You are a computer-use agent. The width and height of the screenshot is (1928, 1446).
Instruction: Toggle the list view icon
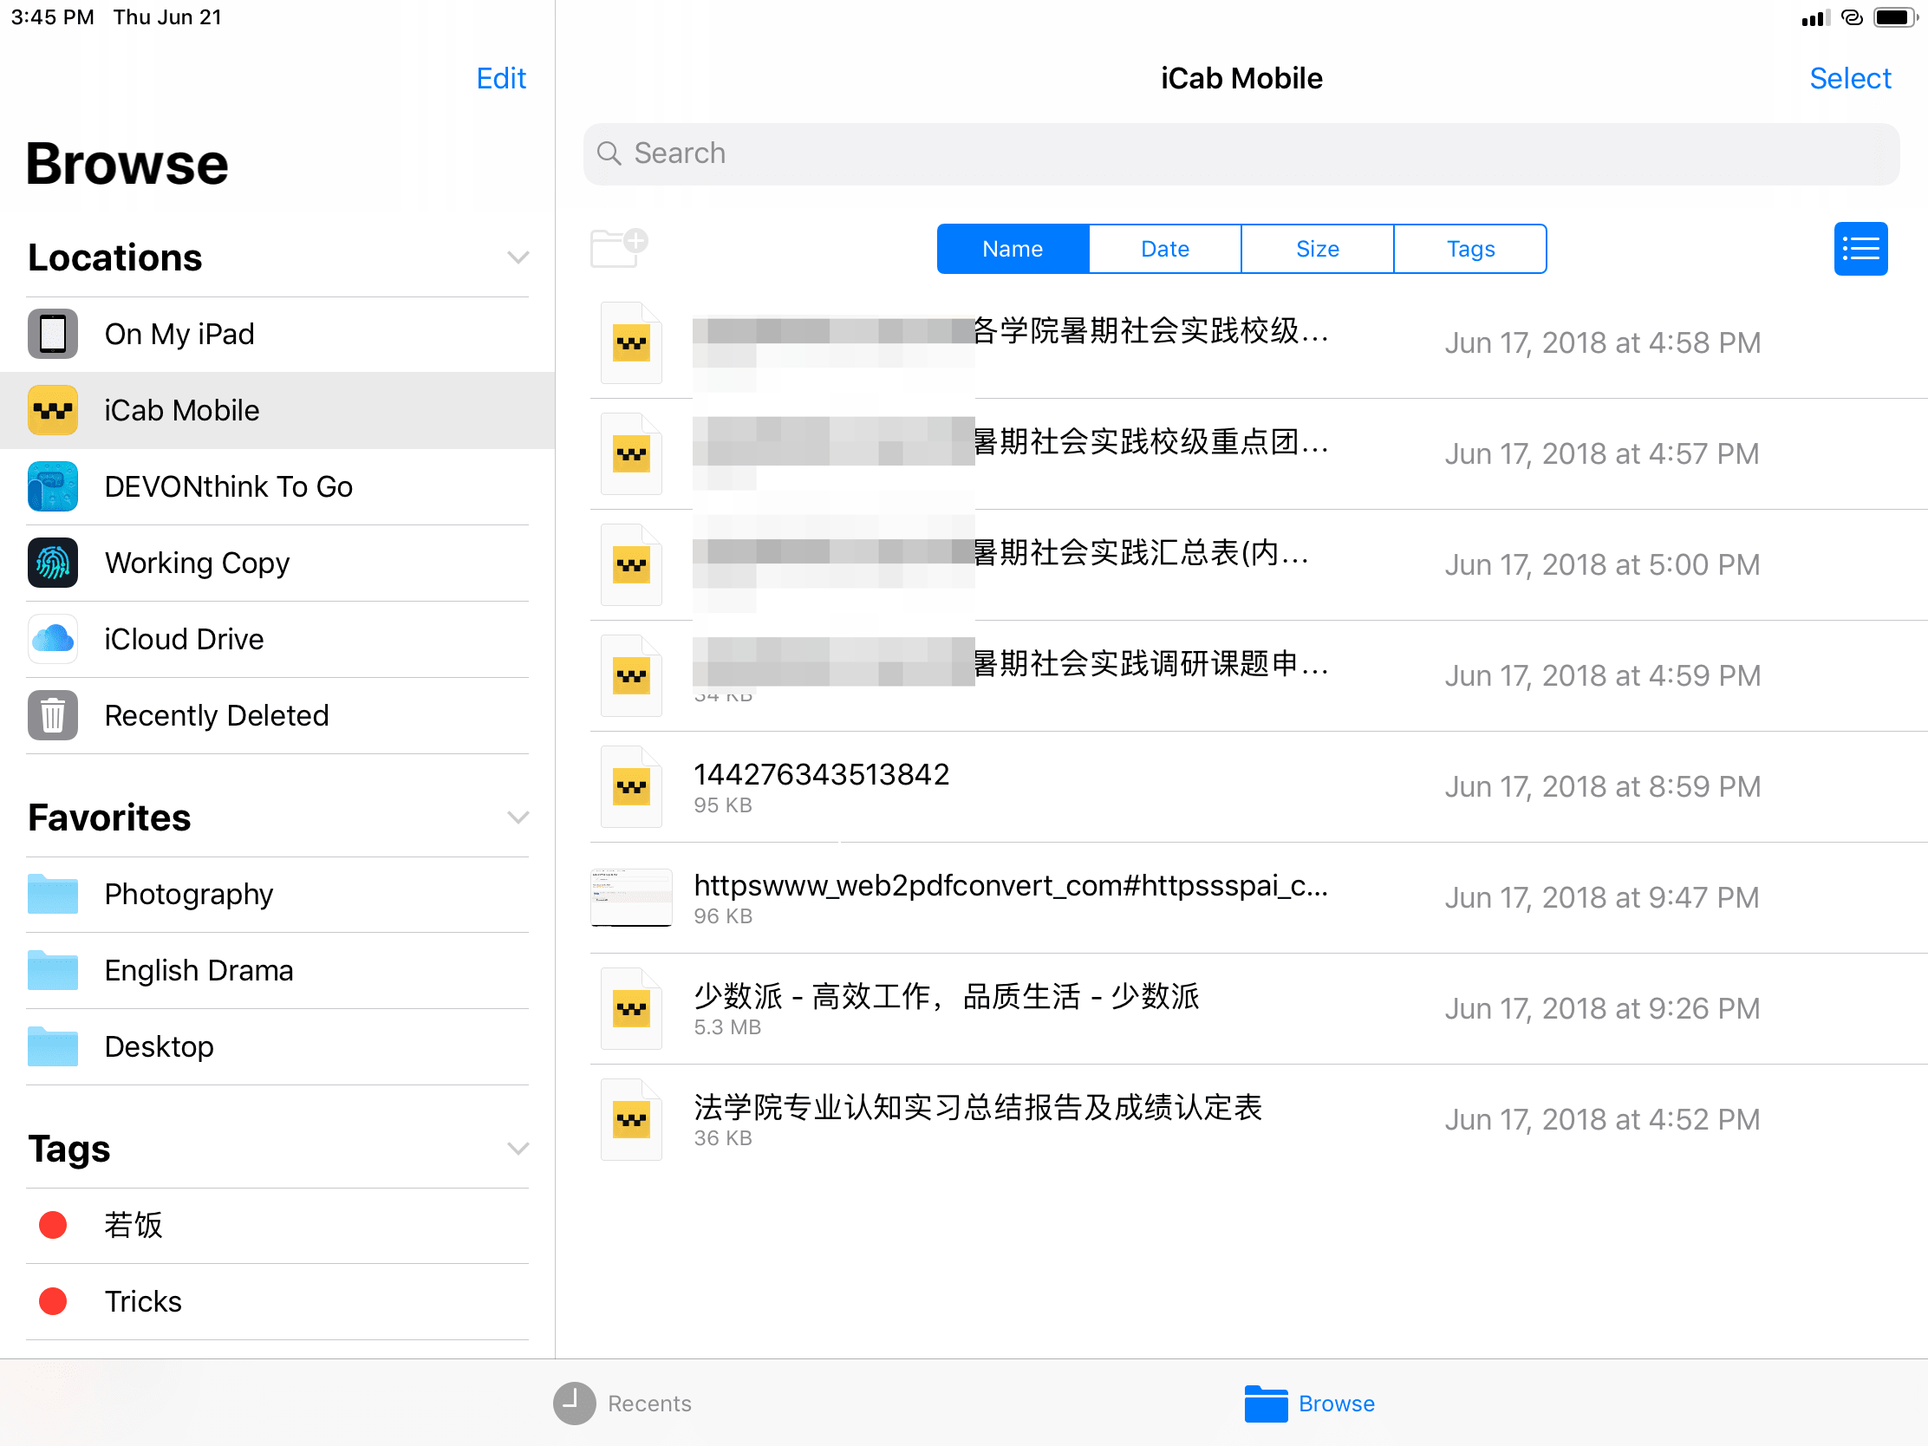1860,250
